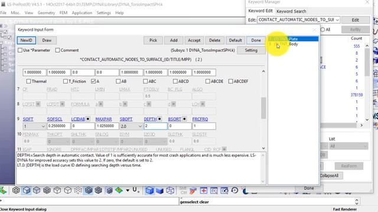378x212 pixels.
Task: Click the zoom window icon beside the red plus
Action: tap(214, 190)
